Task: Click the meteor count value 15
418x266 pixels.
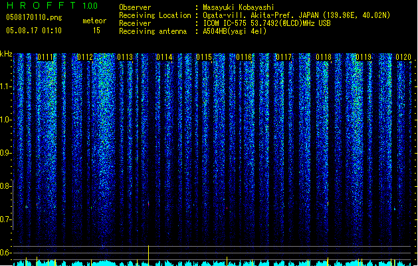Action: coord(96,31)
